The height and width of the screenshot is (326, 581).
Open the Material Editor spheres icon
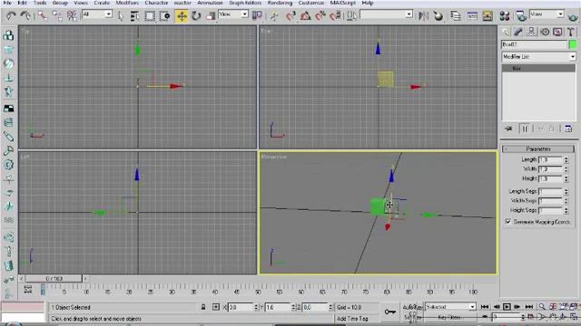[505, 15]
